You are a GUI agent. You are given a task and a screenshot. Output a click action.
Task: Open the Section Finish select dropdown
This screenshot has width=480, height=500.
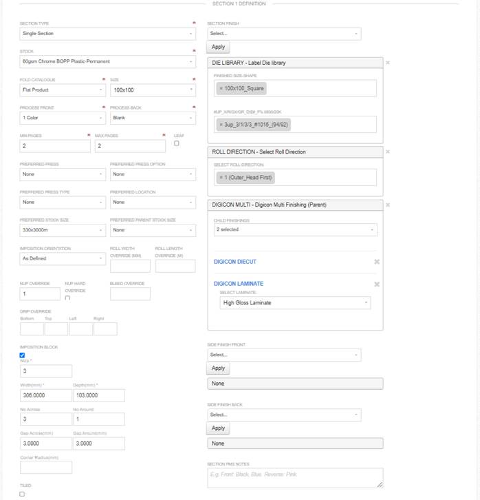click(x=284, y=34)
